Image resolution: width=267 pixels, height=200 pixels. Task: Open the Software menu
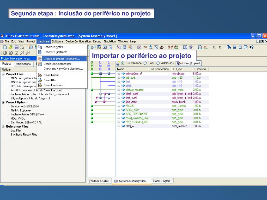[x=57, y=41]
